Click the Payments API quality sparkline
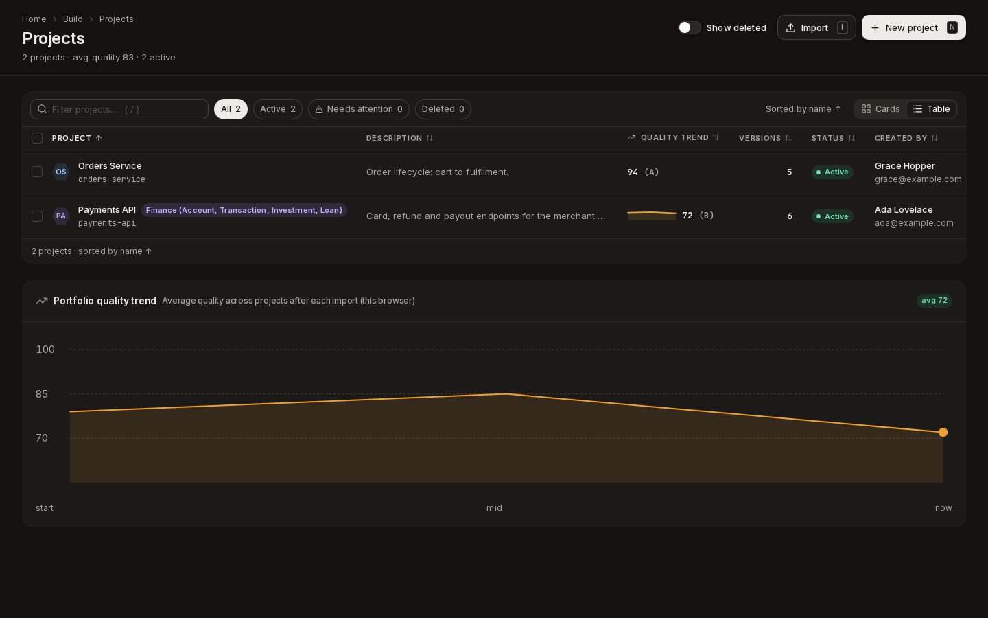Viewport: 988px width, 618px height. click(x=652, y=216)
